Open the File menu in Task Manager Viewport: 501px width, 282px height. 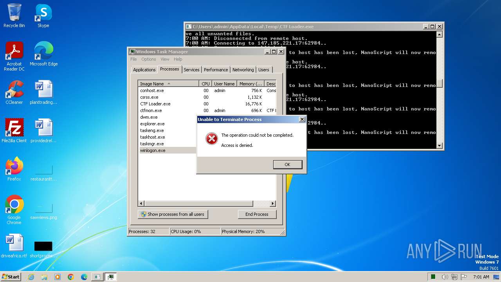point(133,60)
